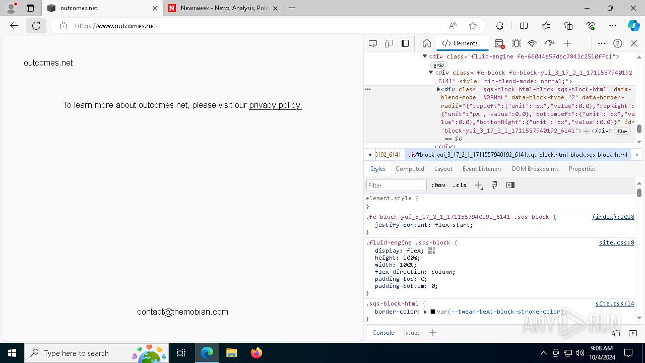Image resolution: width=645 pixels, height=363 pixels.
Task: Switch to the Computed tab
Action: coord(410,169)
